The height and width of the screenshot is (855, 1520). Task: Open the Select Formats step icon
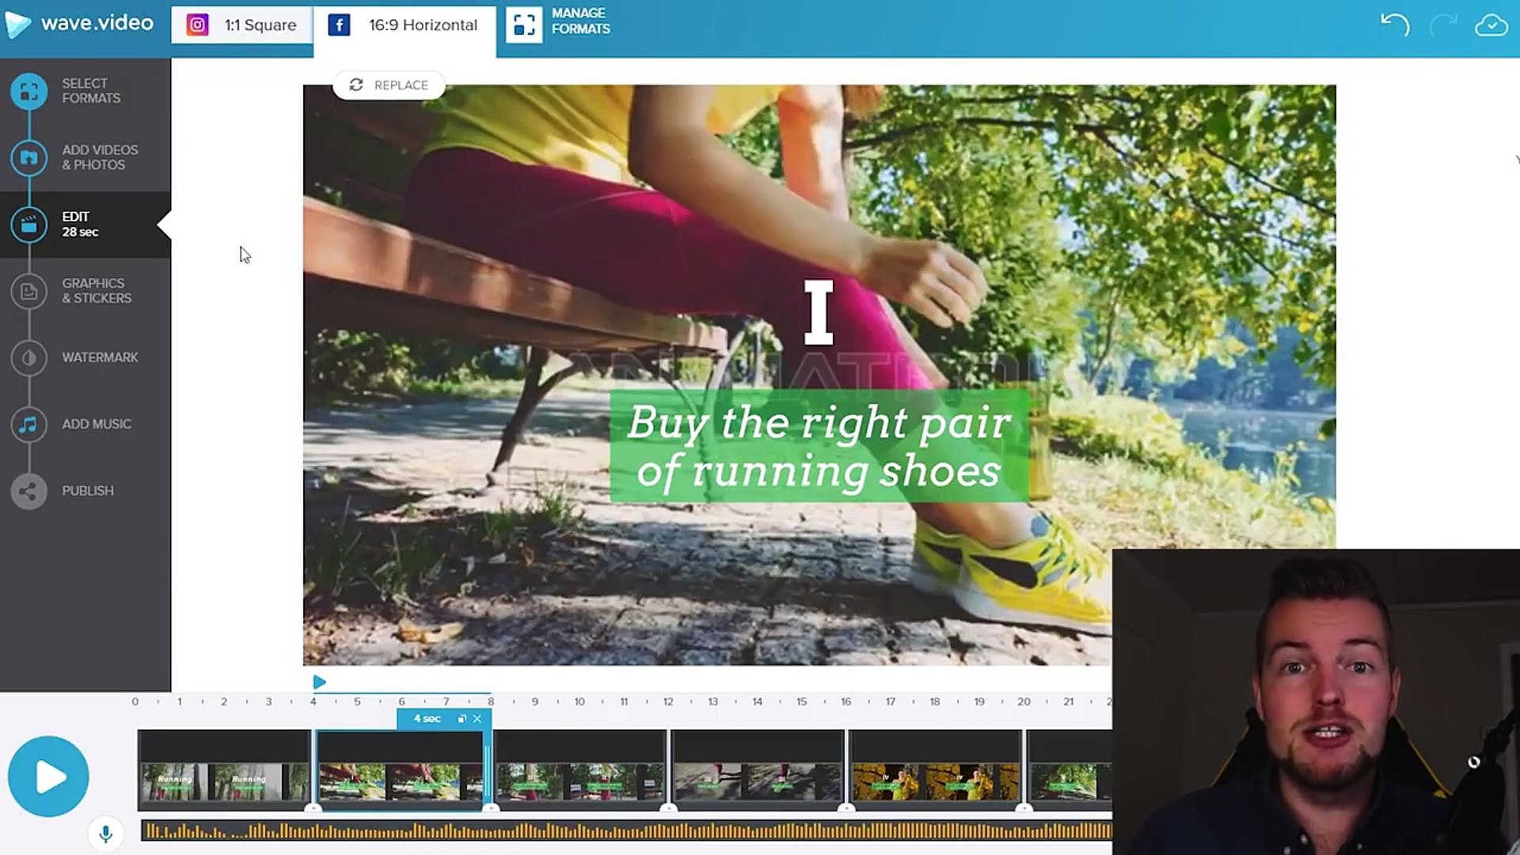29,91
